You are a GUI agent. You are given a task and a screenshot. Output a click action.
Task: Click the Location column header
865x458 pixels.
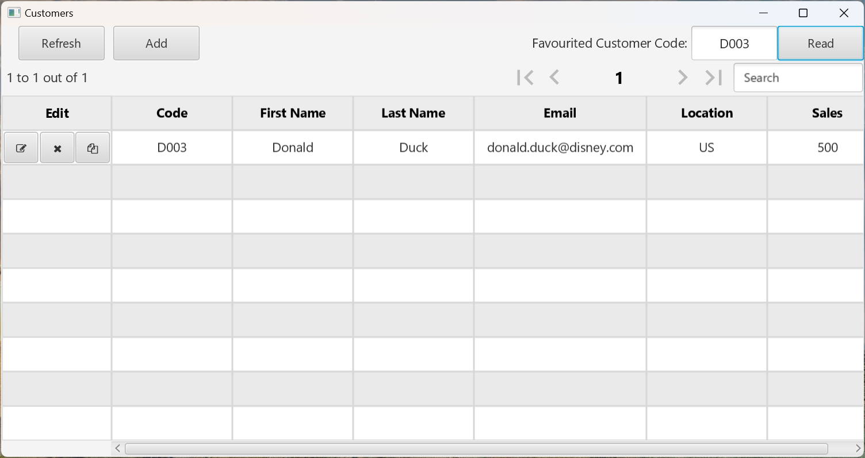[x=707, y=113]
